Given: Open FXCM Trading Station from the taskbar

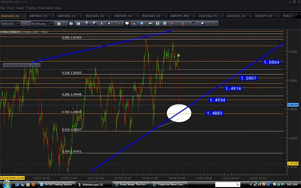Looking at the screenshot, I should pos(56,185).
